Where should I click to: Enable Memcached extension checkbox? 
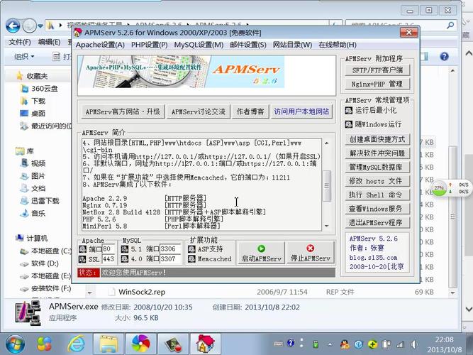[x=191, y=259]
